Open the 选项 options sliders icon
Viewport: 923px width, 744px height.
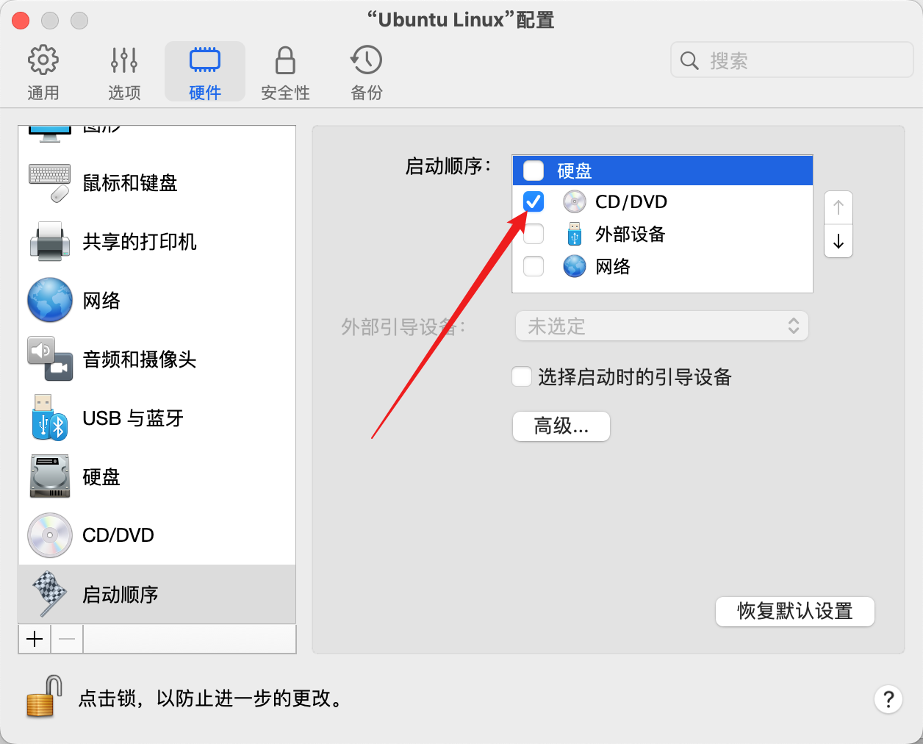124,60
